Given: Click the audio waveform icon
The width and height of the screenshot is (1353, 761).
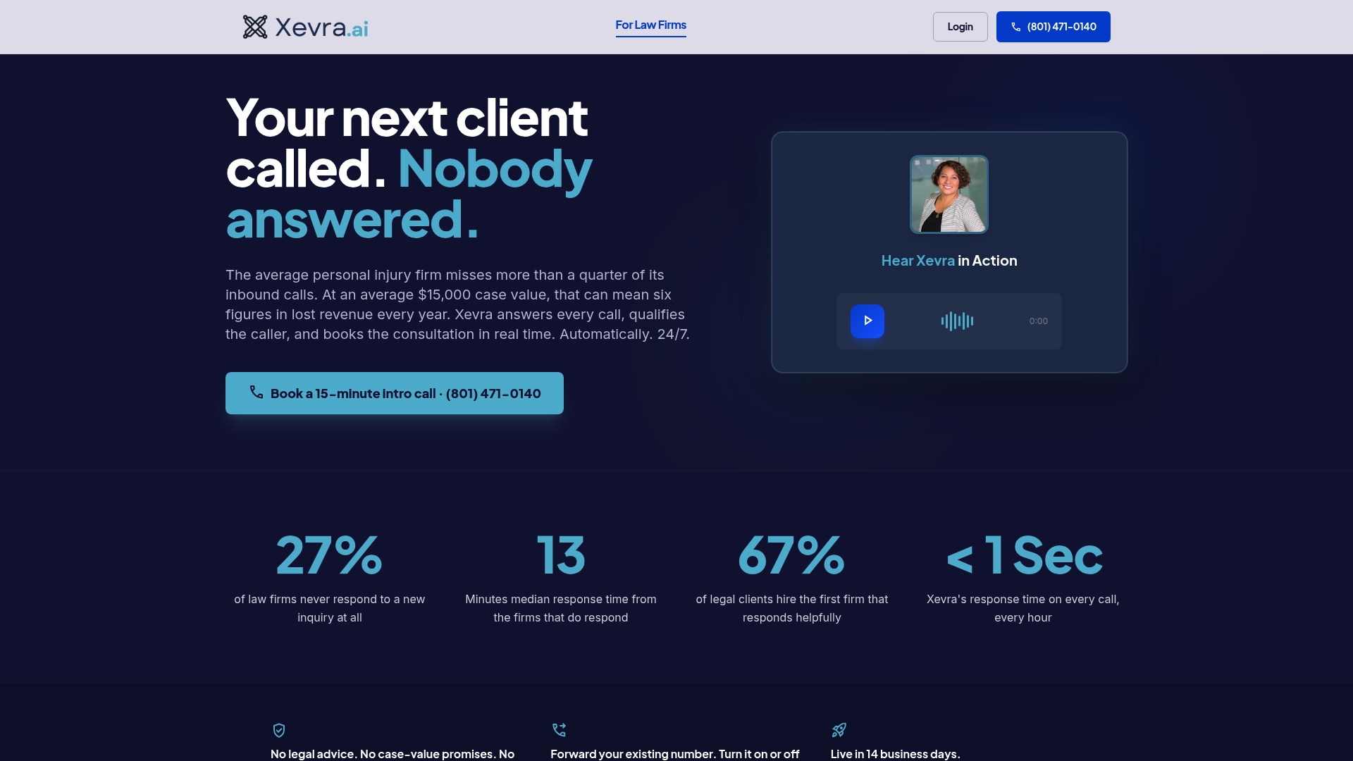Looking at the screenshot, I should 957,321.
